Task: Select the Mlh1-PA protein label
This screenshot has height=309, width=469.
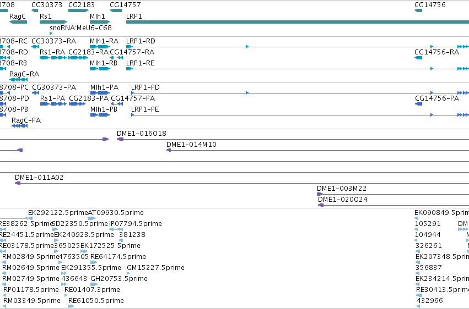Action: [x=104, y=87]
